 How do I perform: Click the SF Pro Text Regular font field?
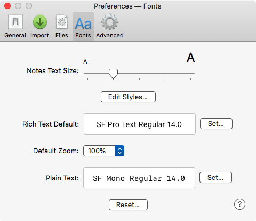click(140, 124)
